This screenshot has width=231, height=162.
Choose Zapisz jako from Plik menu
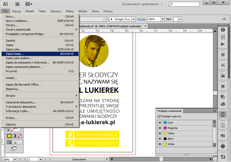pos(40,49)
